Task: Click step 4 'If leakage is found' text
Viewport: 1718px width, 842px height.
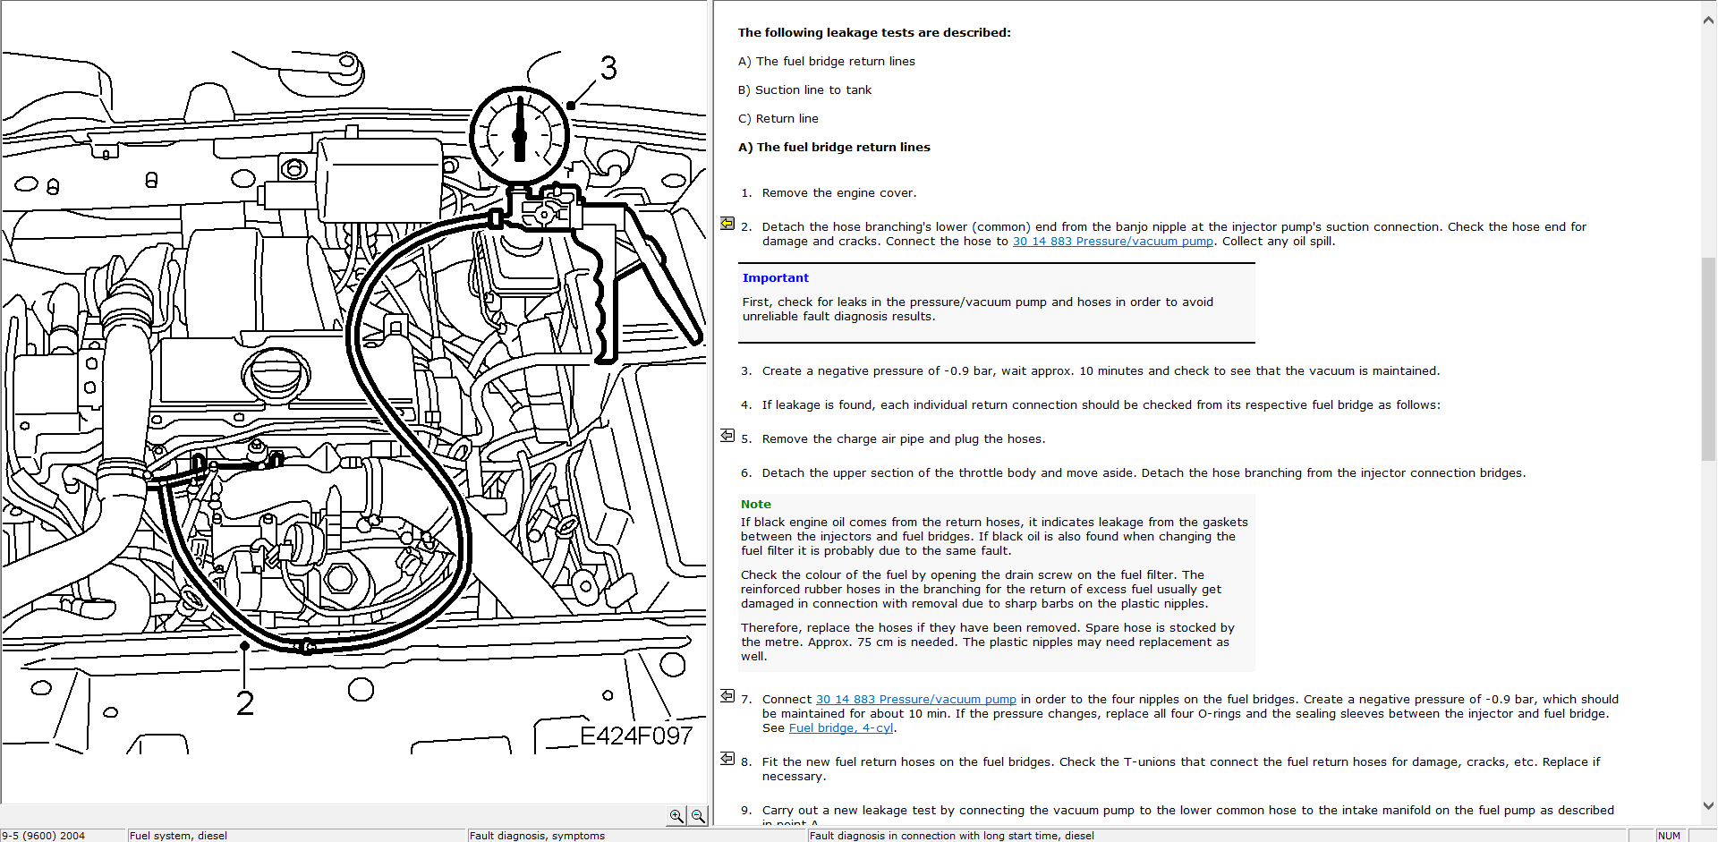Action: (1101, 405)
